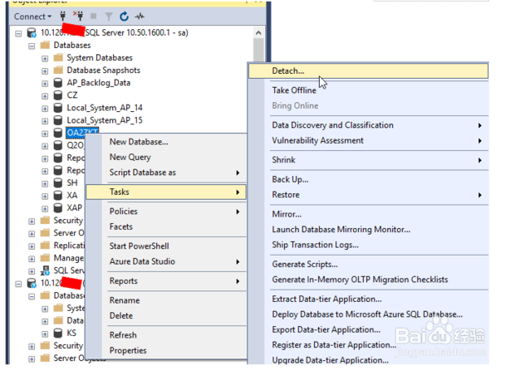Click the XA database cylinder icon
Screen dimensions: 515x370
pos(58,195)
